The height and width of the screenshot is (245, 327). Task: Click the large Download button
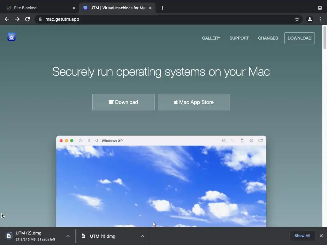pyautogui.click(x=124, y=102)
